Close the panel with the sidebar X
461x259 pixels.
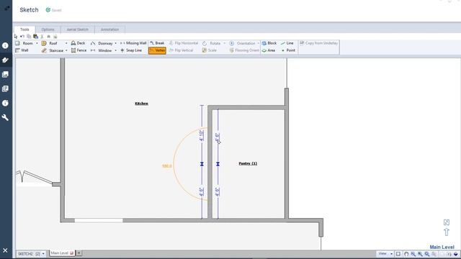tap(5, 250)
